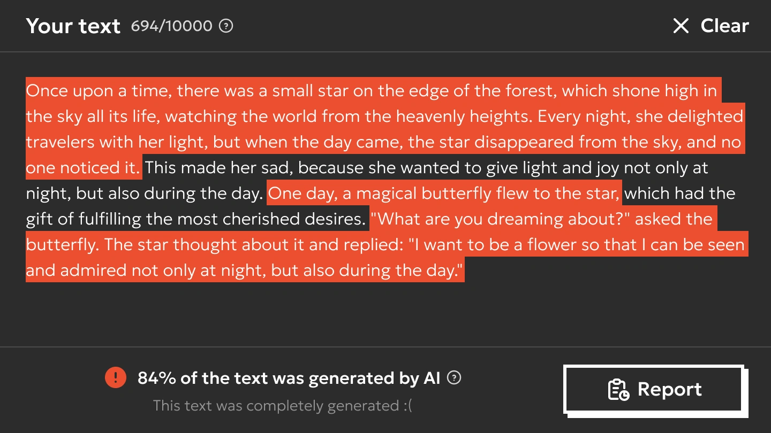Click the "84% of the text was generated" result
The image size is (771, 433).
point(288,378)
